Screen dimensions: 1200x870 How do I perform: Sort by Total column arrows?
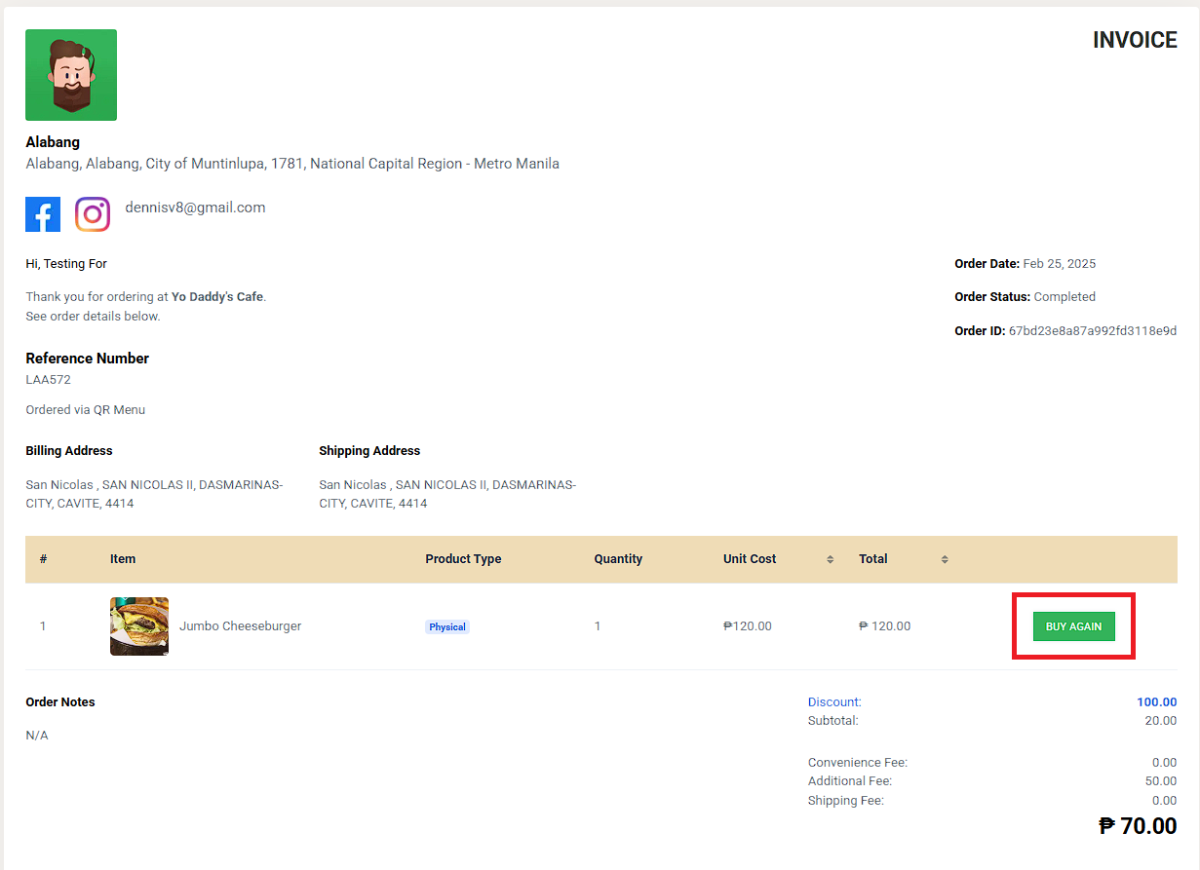(945, 559)
